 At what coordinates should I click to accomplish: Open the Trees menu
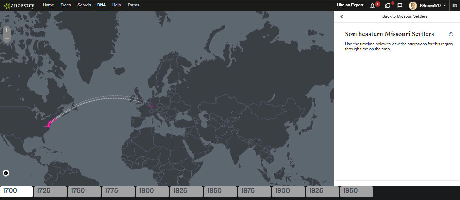click(66, 5)
